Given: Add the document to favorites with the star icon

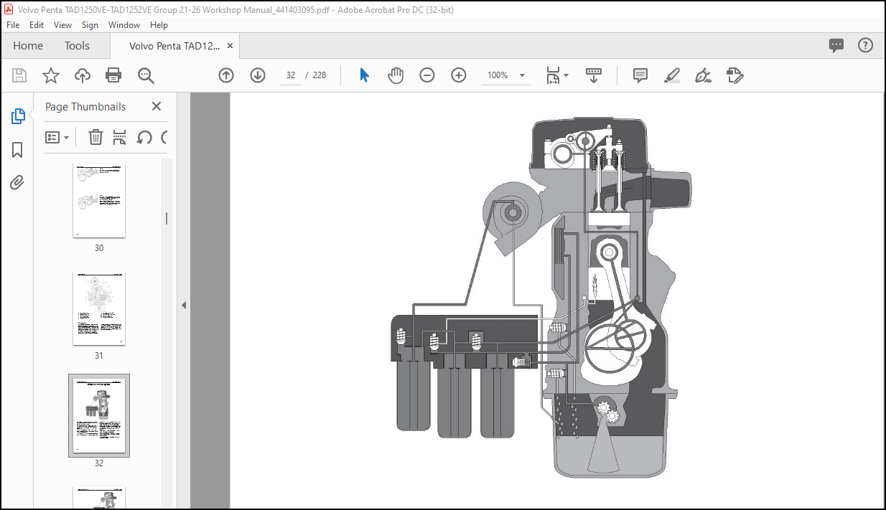Looking at the screenshot, I should point(51,75).
